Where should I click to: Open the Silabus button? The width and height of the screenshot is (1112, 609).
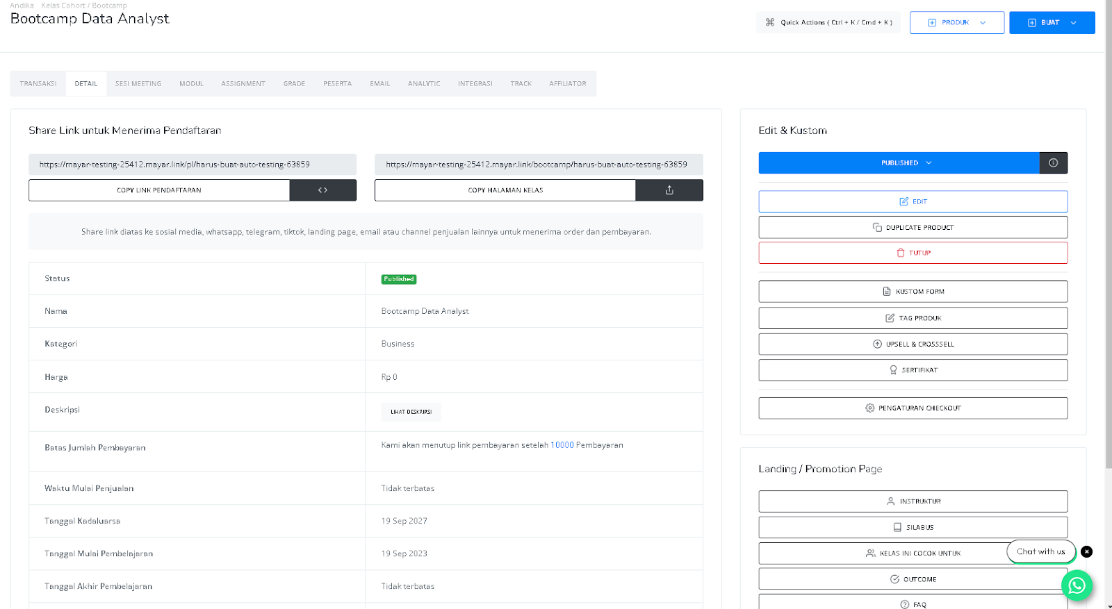click(x=913, y=527)
